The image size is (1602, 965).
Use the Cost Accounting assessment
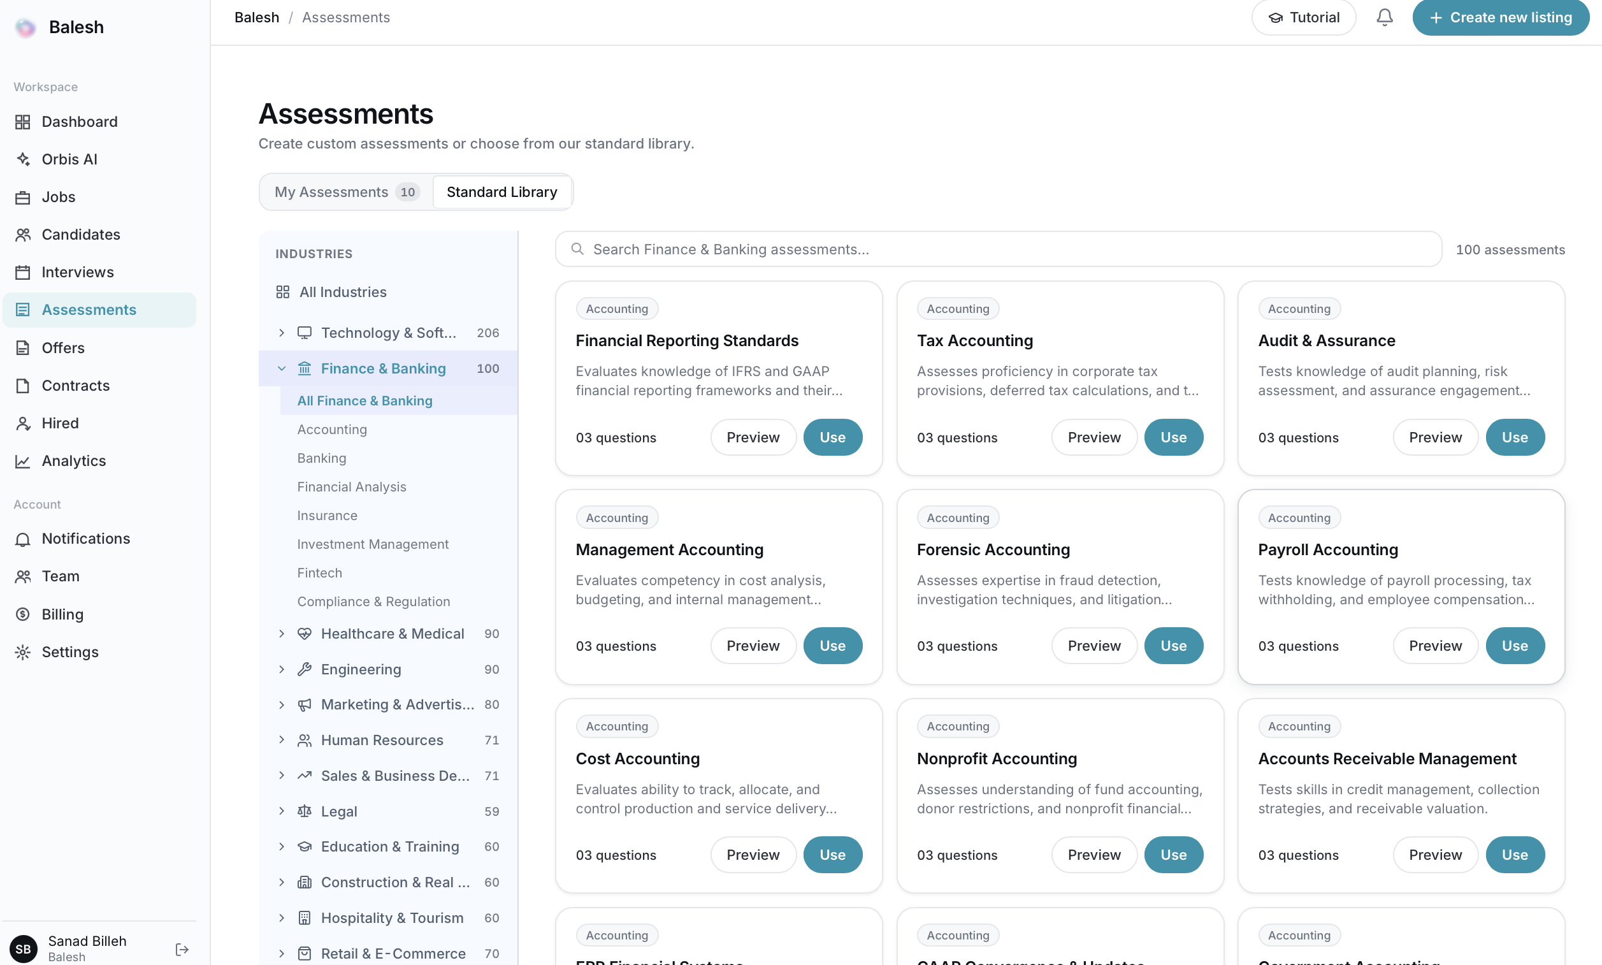click(832, 855)
